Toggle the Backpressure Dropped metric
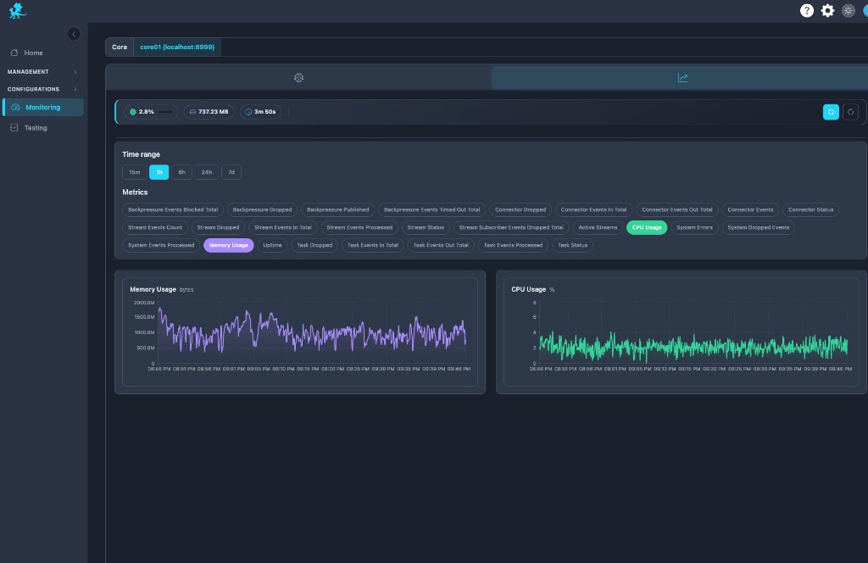The height and width of the screenshot is (563, 868). click(x=262, y=209)
